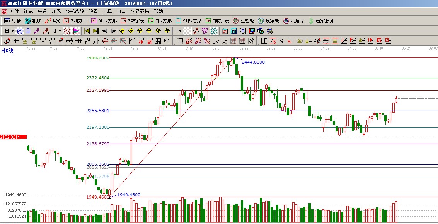This screenshot has width=438, height=224.
Task: Click the floppy disk save icon
Action: coord(252,31)
